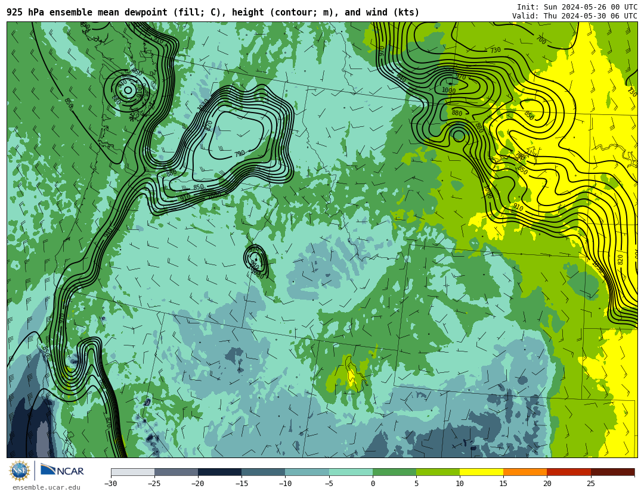This screenshot has height=495, width=644.
Task: Open the ensemble.ucar.edu link text
Action: pos(47,488)
